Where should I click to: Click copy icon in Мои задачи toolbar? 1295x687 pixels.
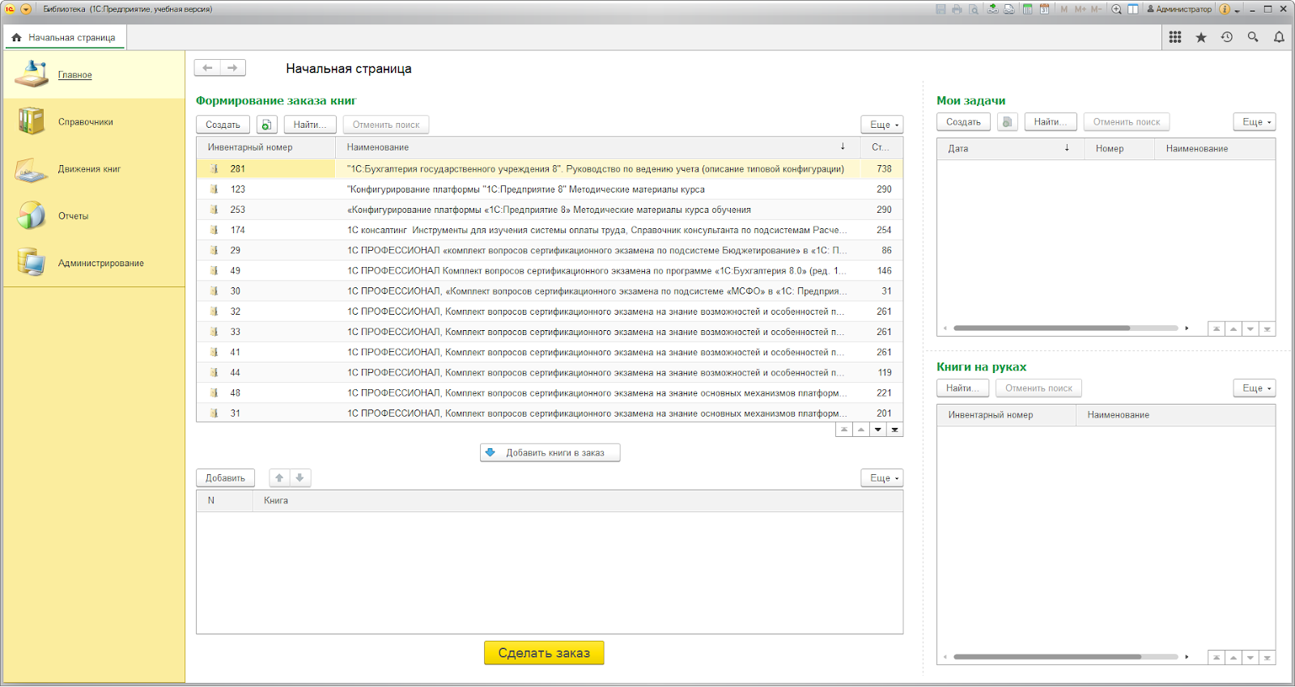click(1008, 122)
